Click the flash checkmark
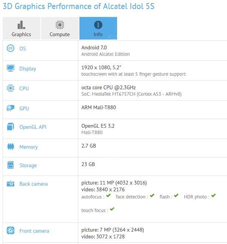The width and height of the screenshot is (227, 244). pos(176,195)
